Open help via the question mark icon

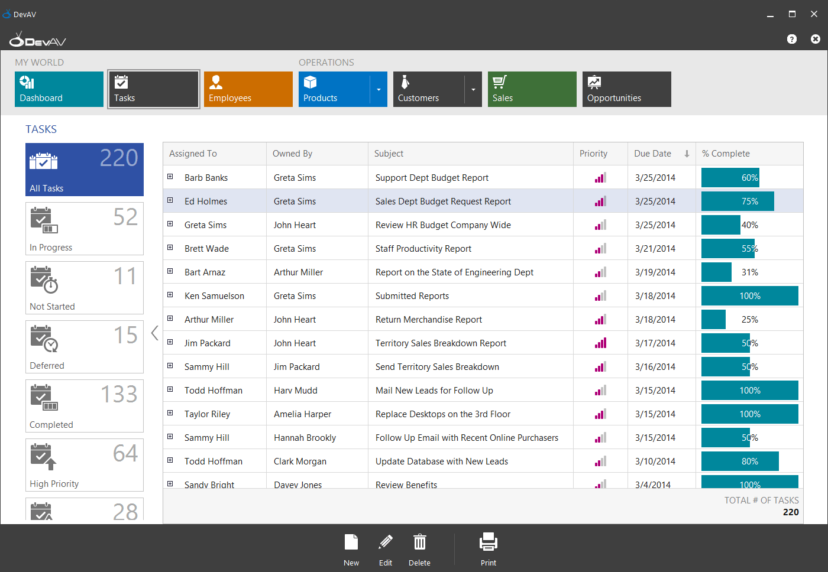pyautogui.click(x=792, y=39)
